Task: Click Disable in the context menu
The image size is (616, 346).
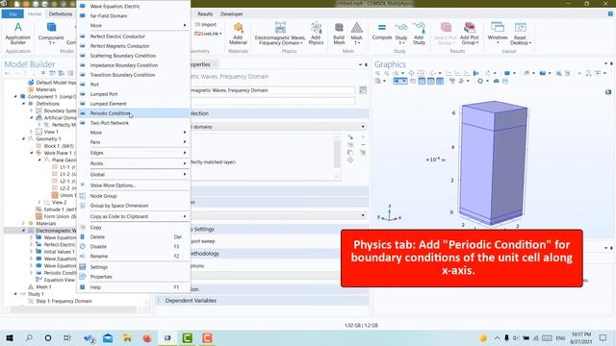Action: [x=134, y=246]
